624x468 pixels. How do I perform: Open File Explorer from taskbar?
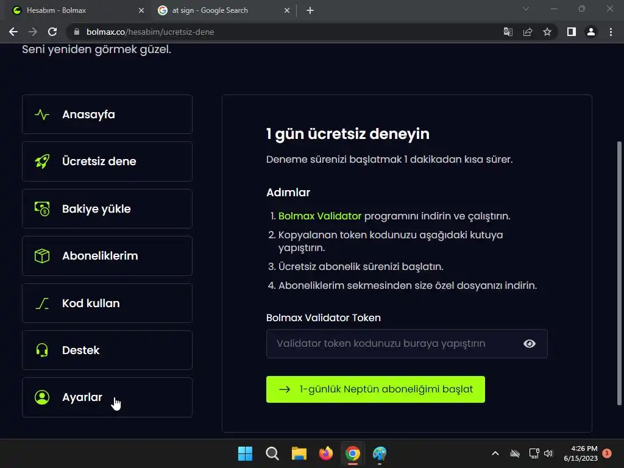tap(299, 453)
